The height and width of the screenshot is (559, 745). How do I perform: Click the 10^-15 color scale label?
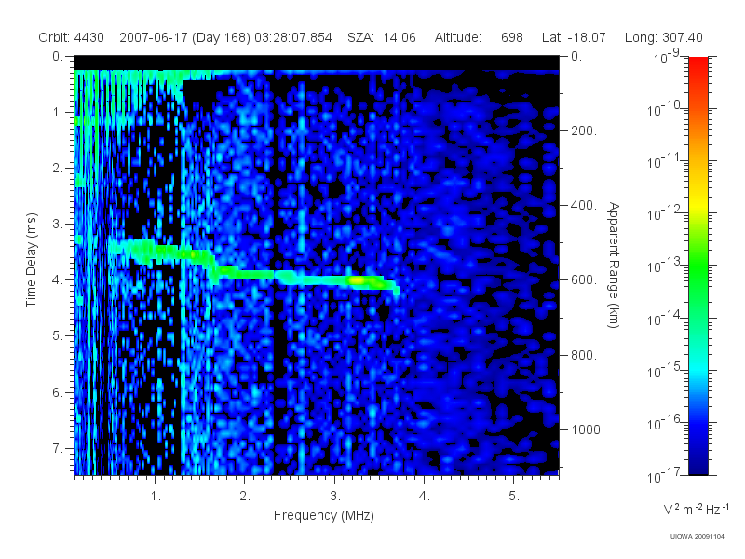point(664,371)
